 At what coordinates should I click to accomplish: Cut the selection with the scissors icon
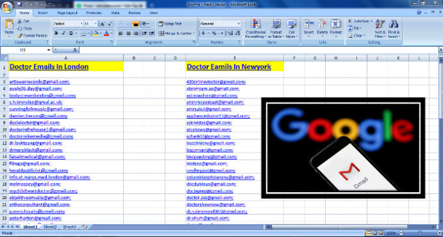[20, 21]
